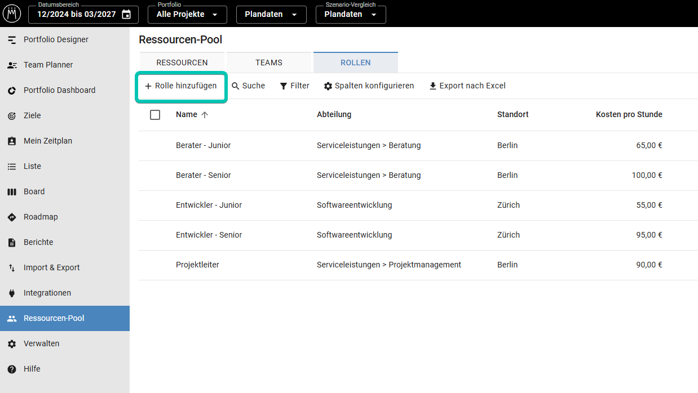698x393 pixels.
Task: Click the app logo in the top bar
Action: (x=12, y=14)
